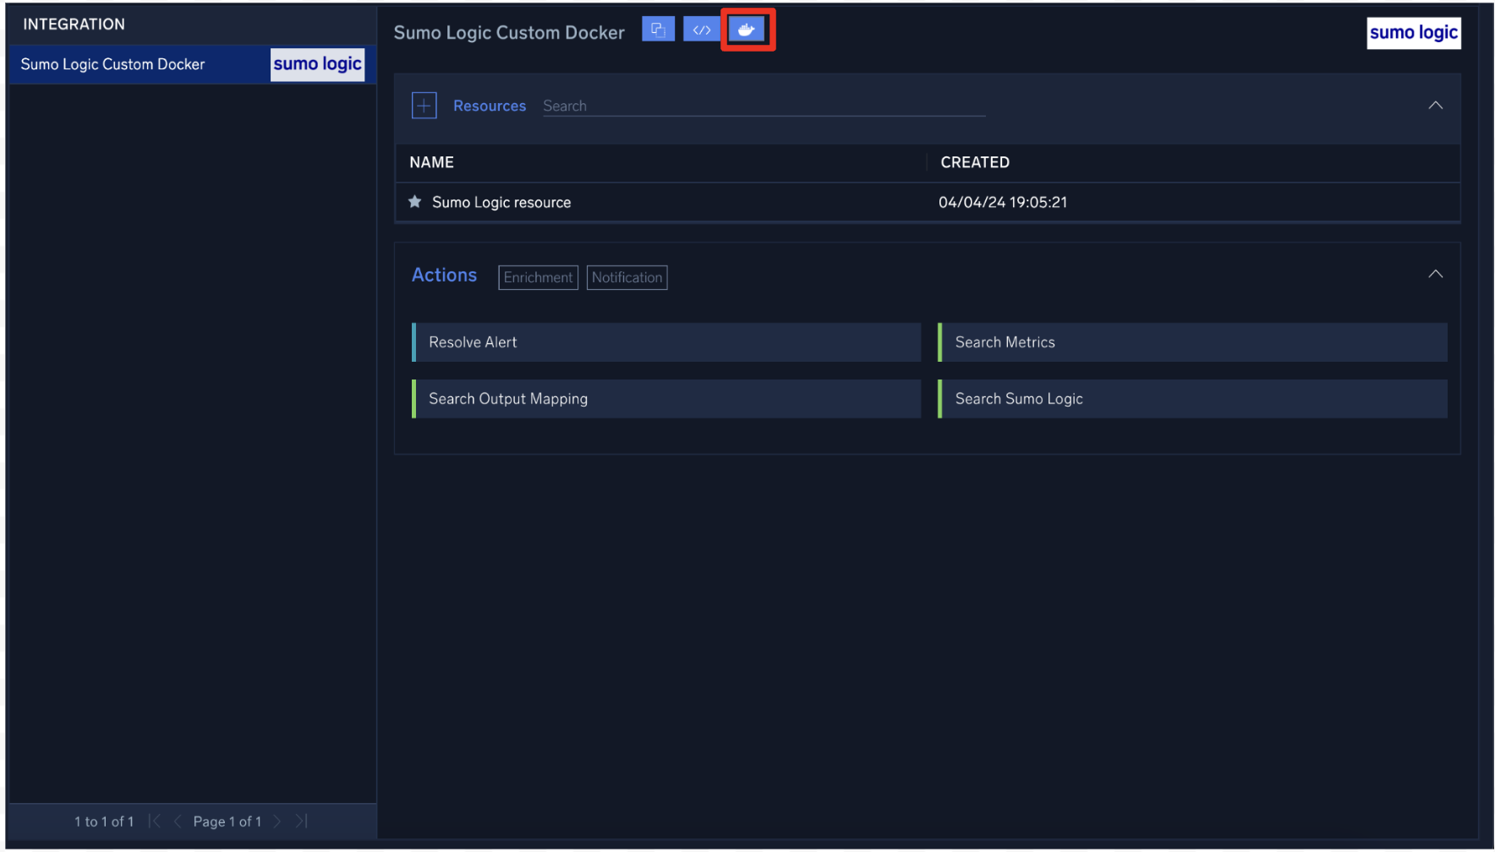
Task: Select the Sumo Logic Custom Docker integration
Action: 113,64
